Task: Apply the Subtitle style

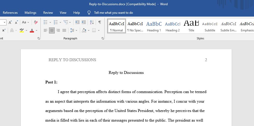Action: (210, 26)
